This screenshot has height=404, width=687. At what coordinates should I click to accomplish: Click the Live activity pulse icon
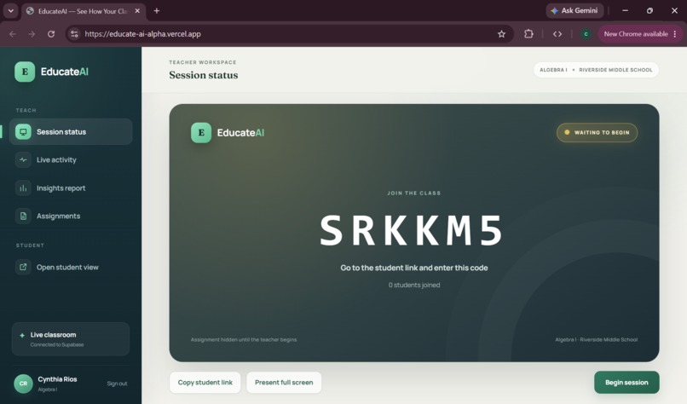pyautogui.click(x=23, y=160)
